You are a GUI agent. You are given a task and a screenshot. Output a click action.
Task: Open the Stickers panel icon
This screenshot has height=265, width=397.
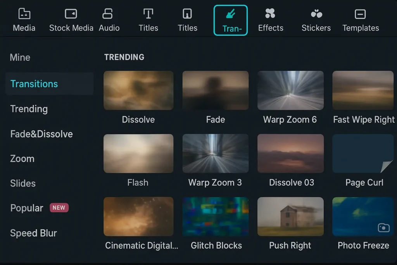pos(316,14)
